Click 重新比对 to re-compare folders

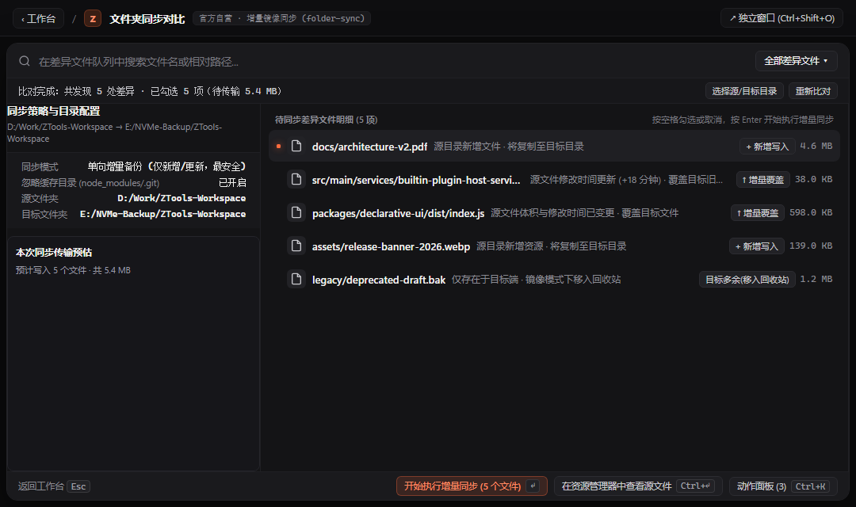pyautogui.click(x=813, y=91)
